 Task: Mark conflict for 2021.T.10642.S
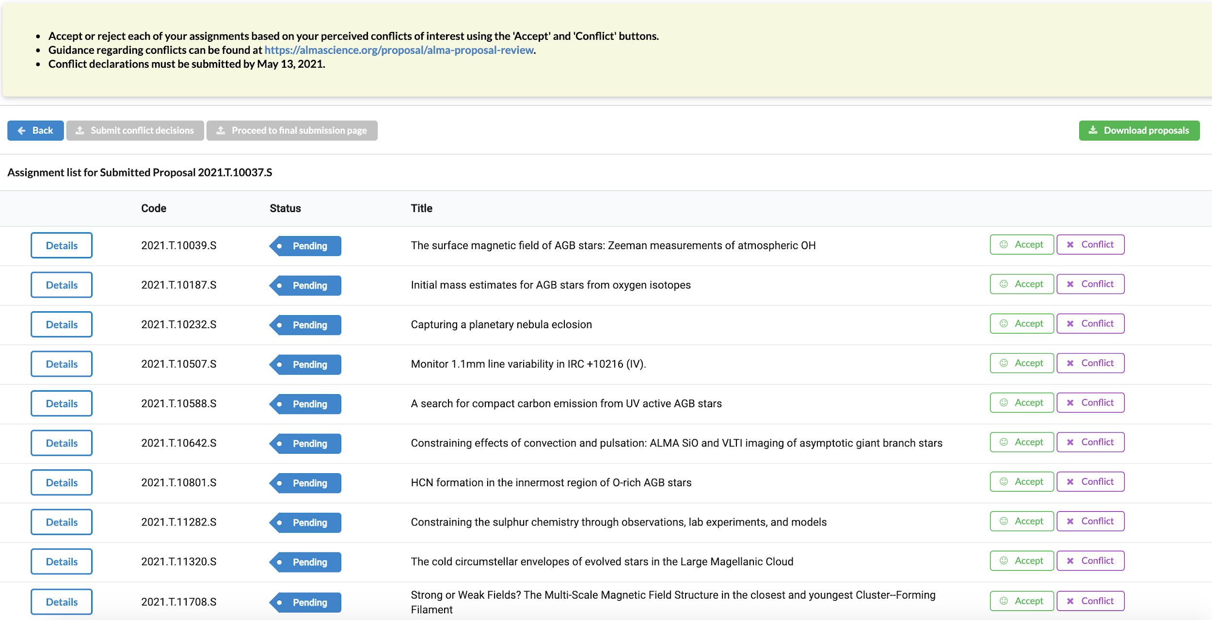click(1090, 442)
